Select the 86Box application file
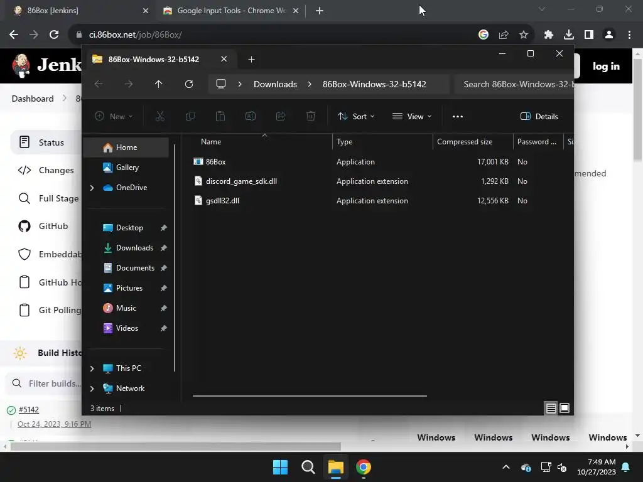 216,162
